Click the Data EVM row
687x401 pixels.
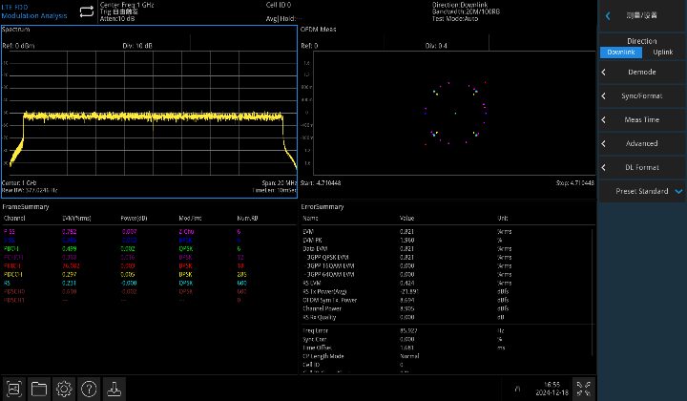pos(447,248)
